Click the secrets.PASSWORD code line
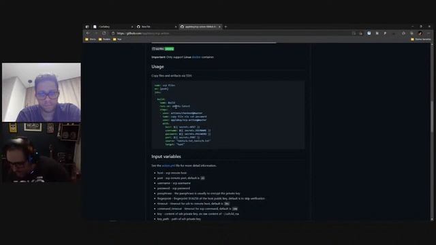The image size is (436, 245). [188, 134]
